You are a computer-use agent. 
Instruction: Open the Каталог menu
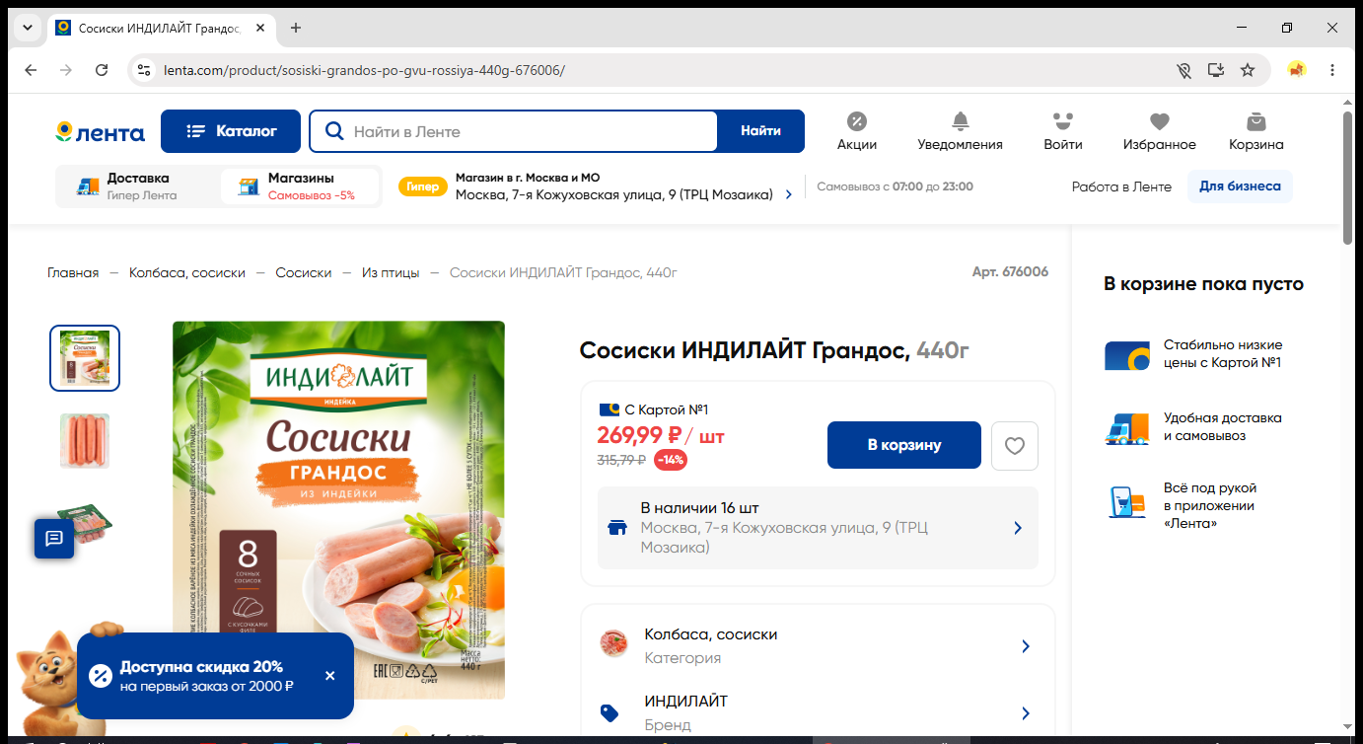coord(231,131)
